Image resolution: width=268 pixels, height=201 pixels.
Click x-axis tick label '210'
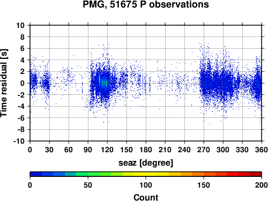coord(165,150)
